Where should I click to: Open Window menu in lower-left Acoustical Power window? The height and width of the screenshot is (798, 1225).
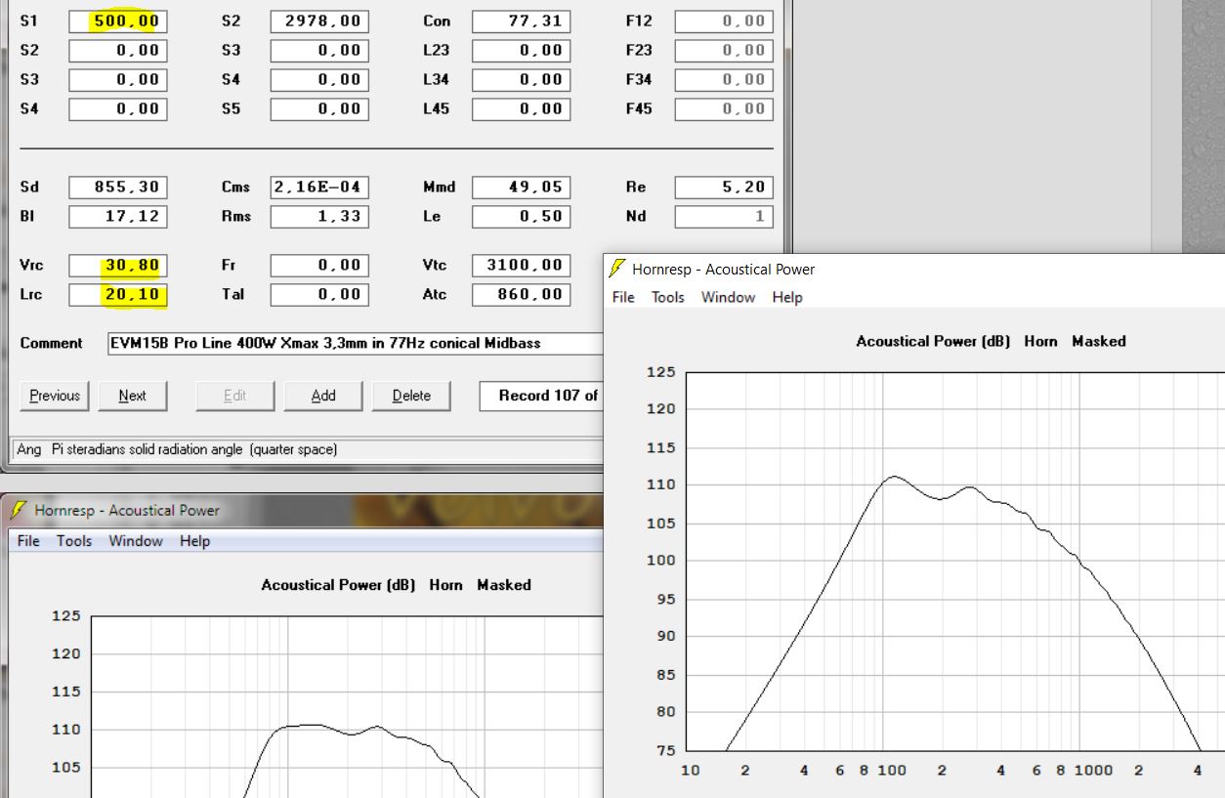click(x=136, y=541)
